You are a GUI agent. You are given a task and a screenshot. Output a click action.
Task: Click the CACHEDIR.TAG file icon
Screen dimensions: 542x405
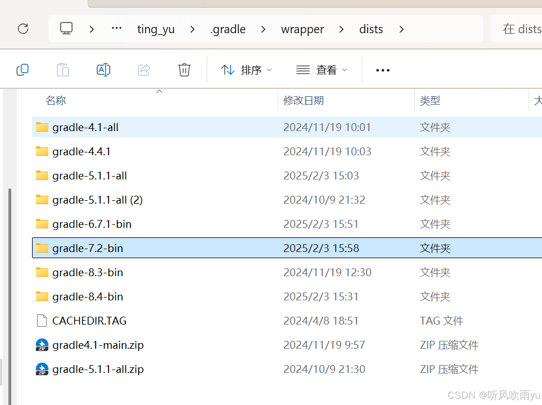click(42, 321)
